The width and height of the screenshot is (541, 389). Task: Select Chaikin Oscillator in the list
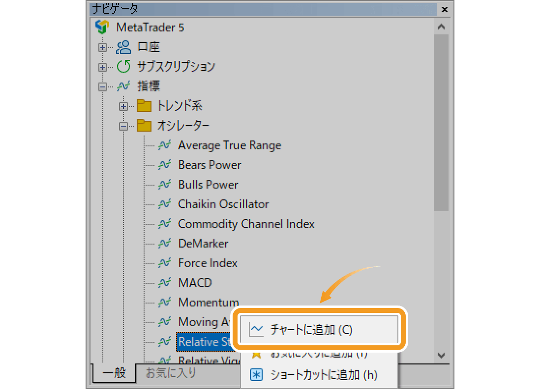tap(223, 204)
